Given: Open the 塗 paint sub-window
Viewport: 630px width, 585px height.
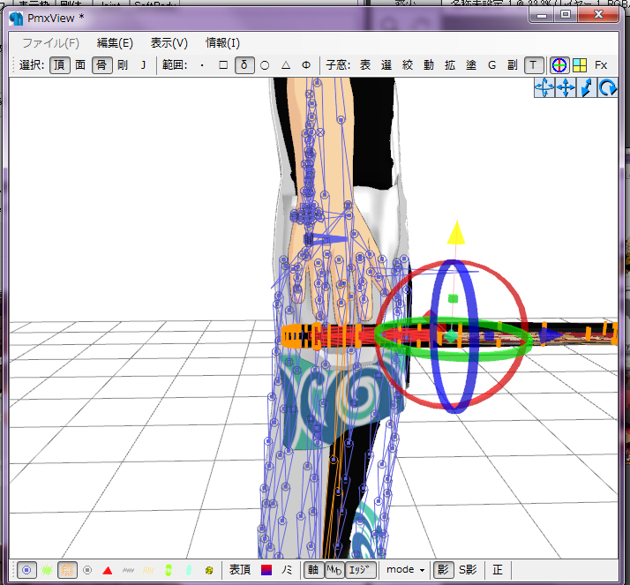Looking at the screenshot, I should (471, 65).
